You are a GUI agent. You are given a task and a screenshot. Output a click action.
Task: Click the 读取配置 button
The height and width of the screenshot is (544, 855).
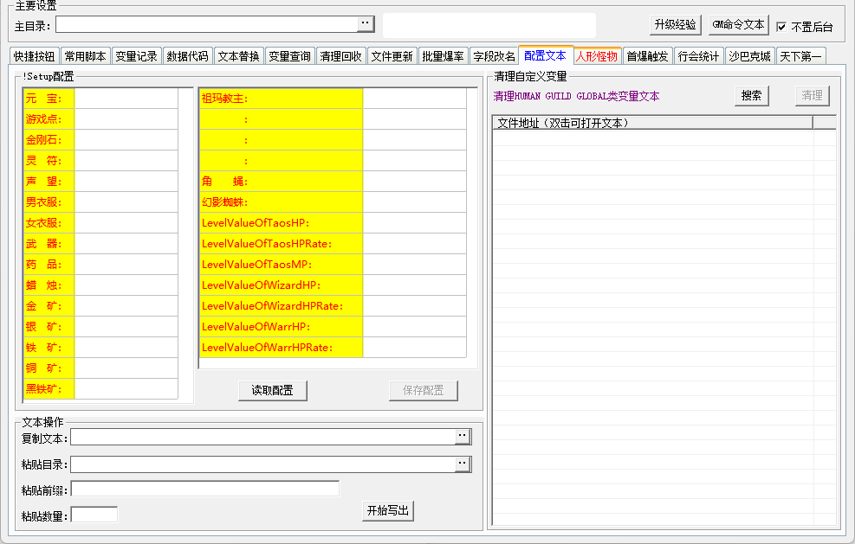(273, 390)
